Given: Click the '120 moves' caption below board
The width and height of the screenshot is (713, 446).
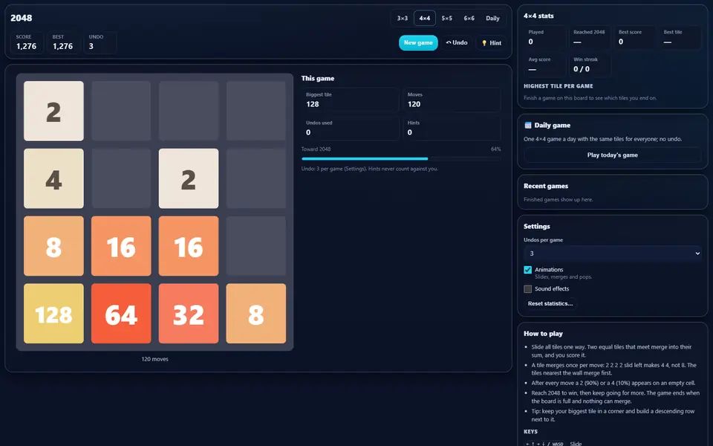Looking at the screenshot, I should pos(154,359).
